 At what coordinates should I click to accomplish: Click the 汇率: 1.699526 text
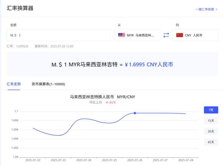coord(17,46)
